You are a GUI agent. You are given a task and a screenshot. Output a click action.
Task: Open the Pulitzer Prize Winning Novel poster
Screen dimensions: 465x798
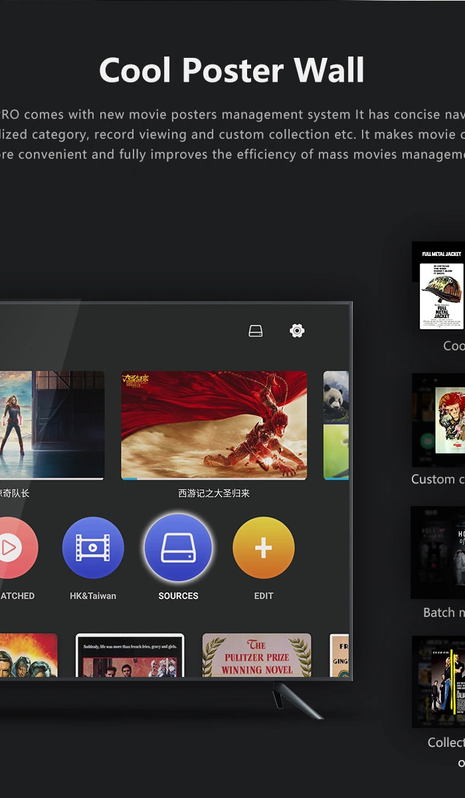tap(256, 656)
